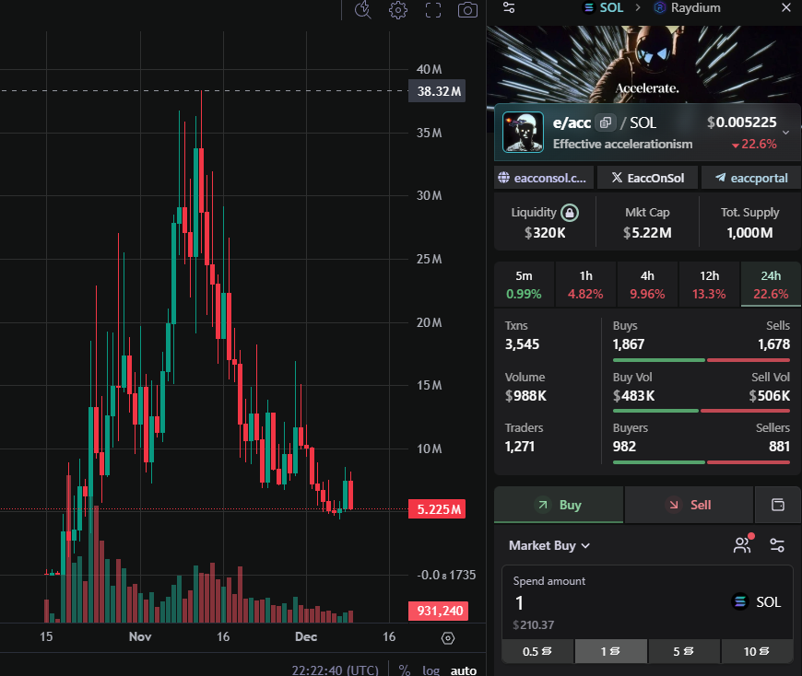Image resolution: width=802 pixels, height=676 pixels.
Task: Select the 1h timeframe tab
Action: pyautogui.click(x=585, y=285)
